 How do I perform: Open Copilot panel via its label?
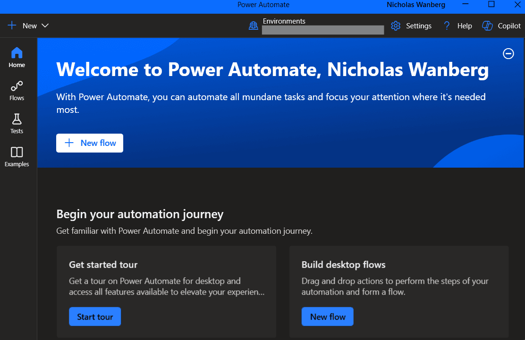point(509,26)
